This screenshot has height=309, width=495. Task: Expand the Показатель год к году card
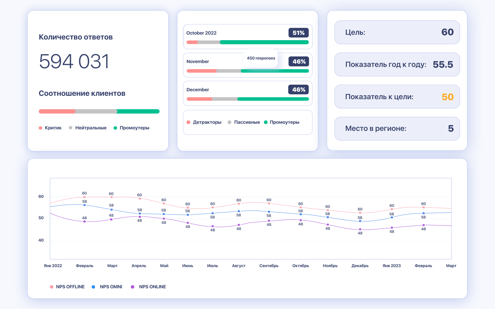[x=397, y=65]
